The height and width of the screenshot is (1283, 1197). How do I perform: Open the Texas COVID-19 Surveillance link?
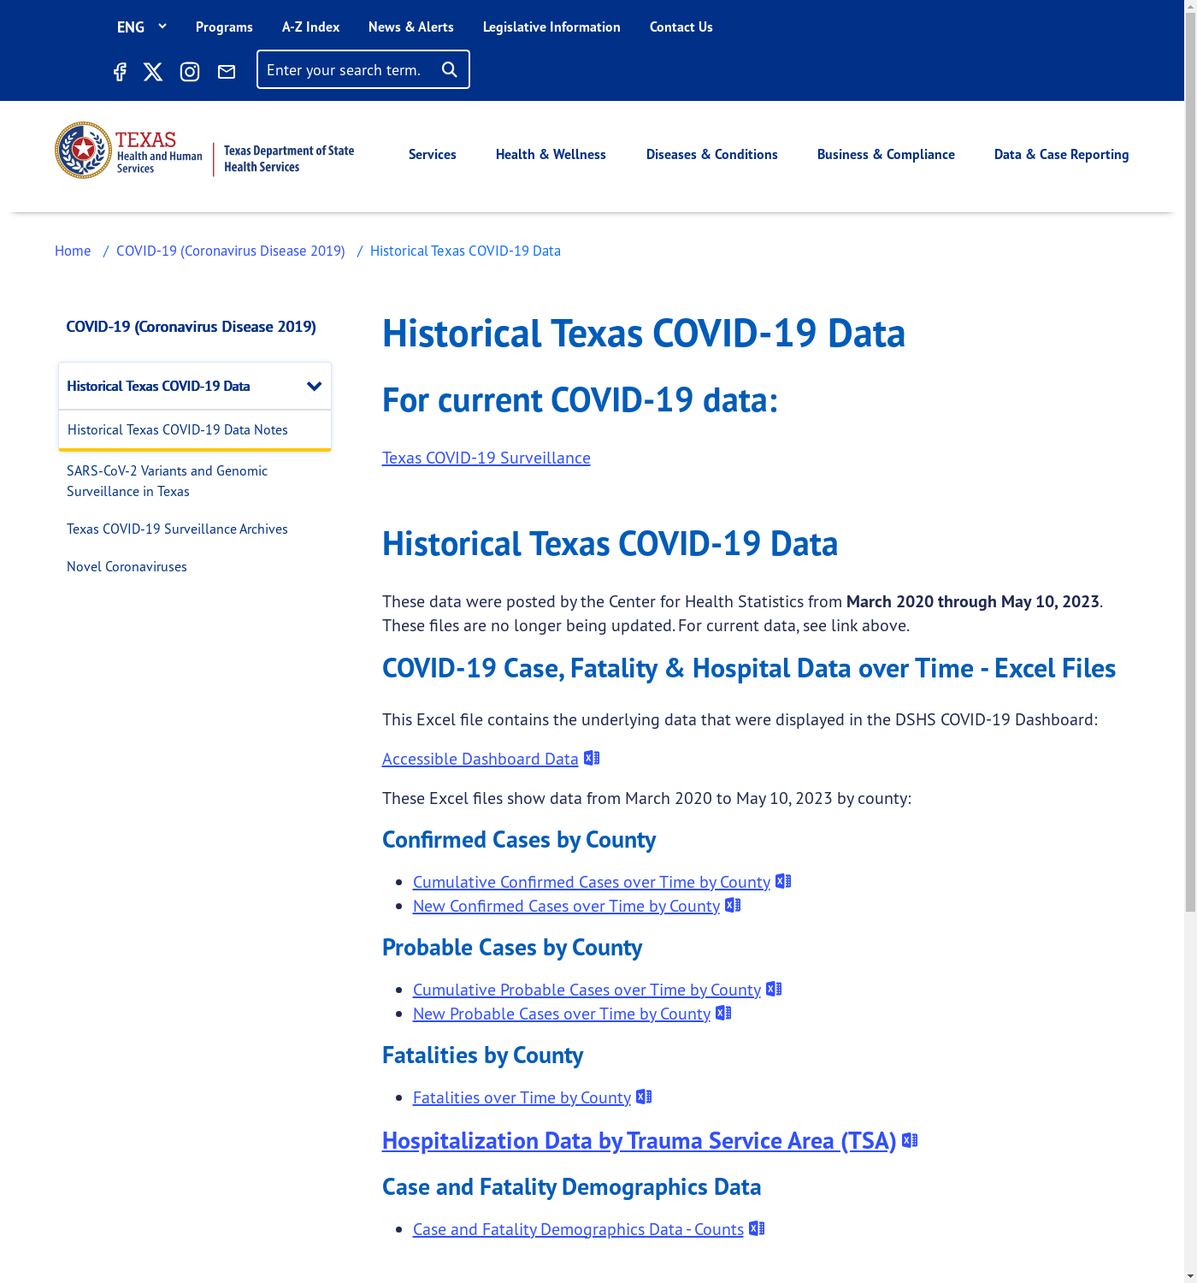tap(486, 458)
